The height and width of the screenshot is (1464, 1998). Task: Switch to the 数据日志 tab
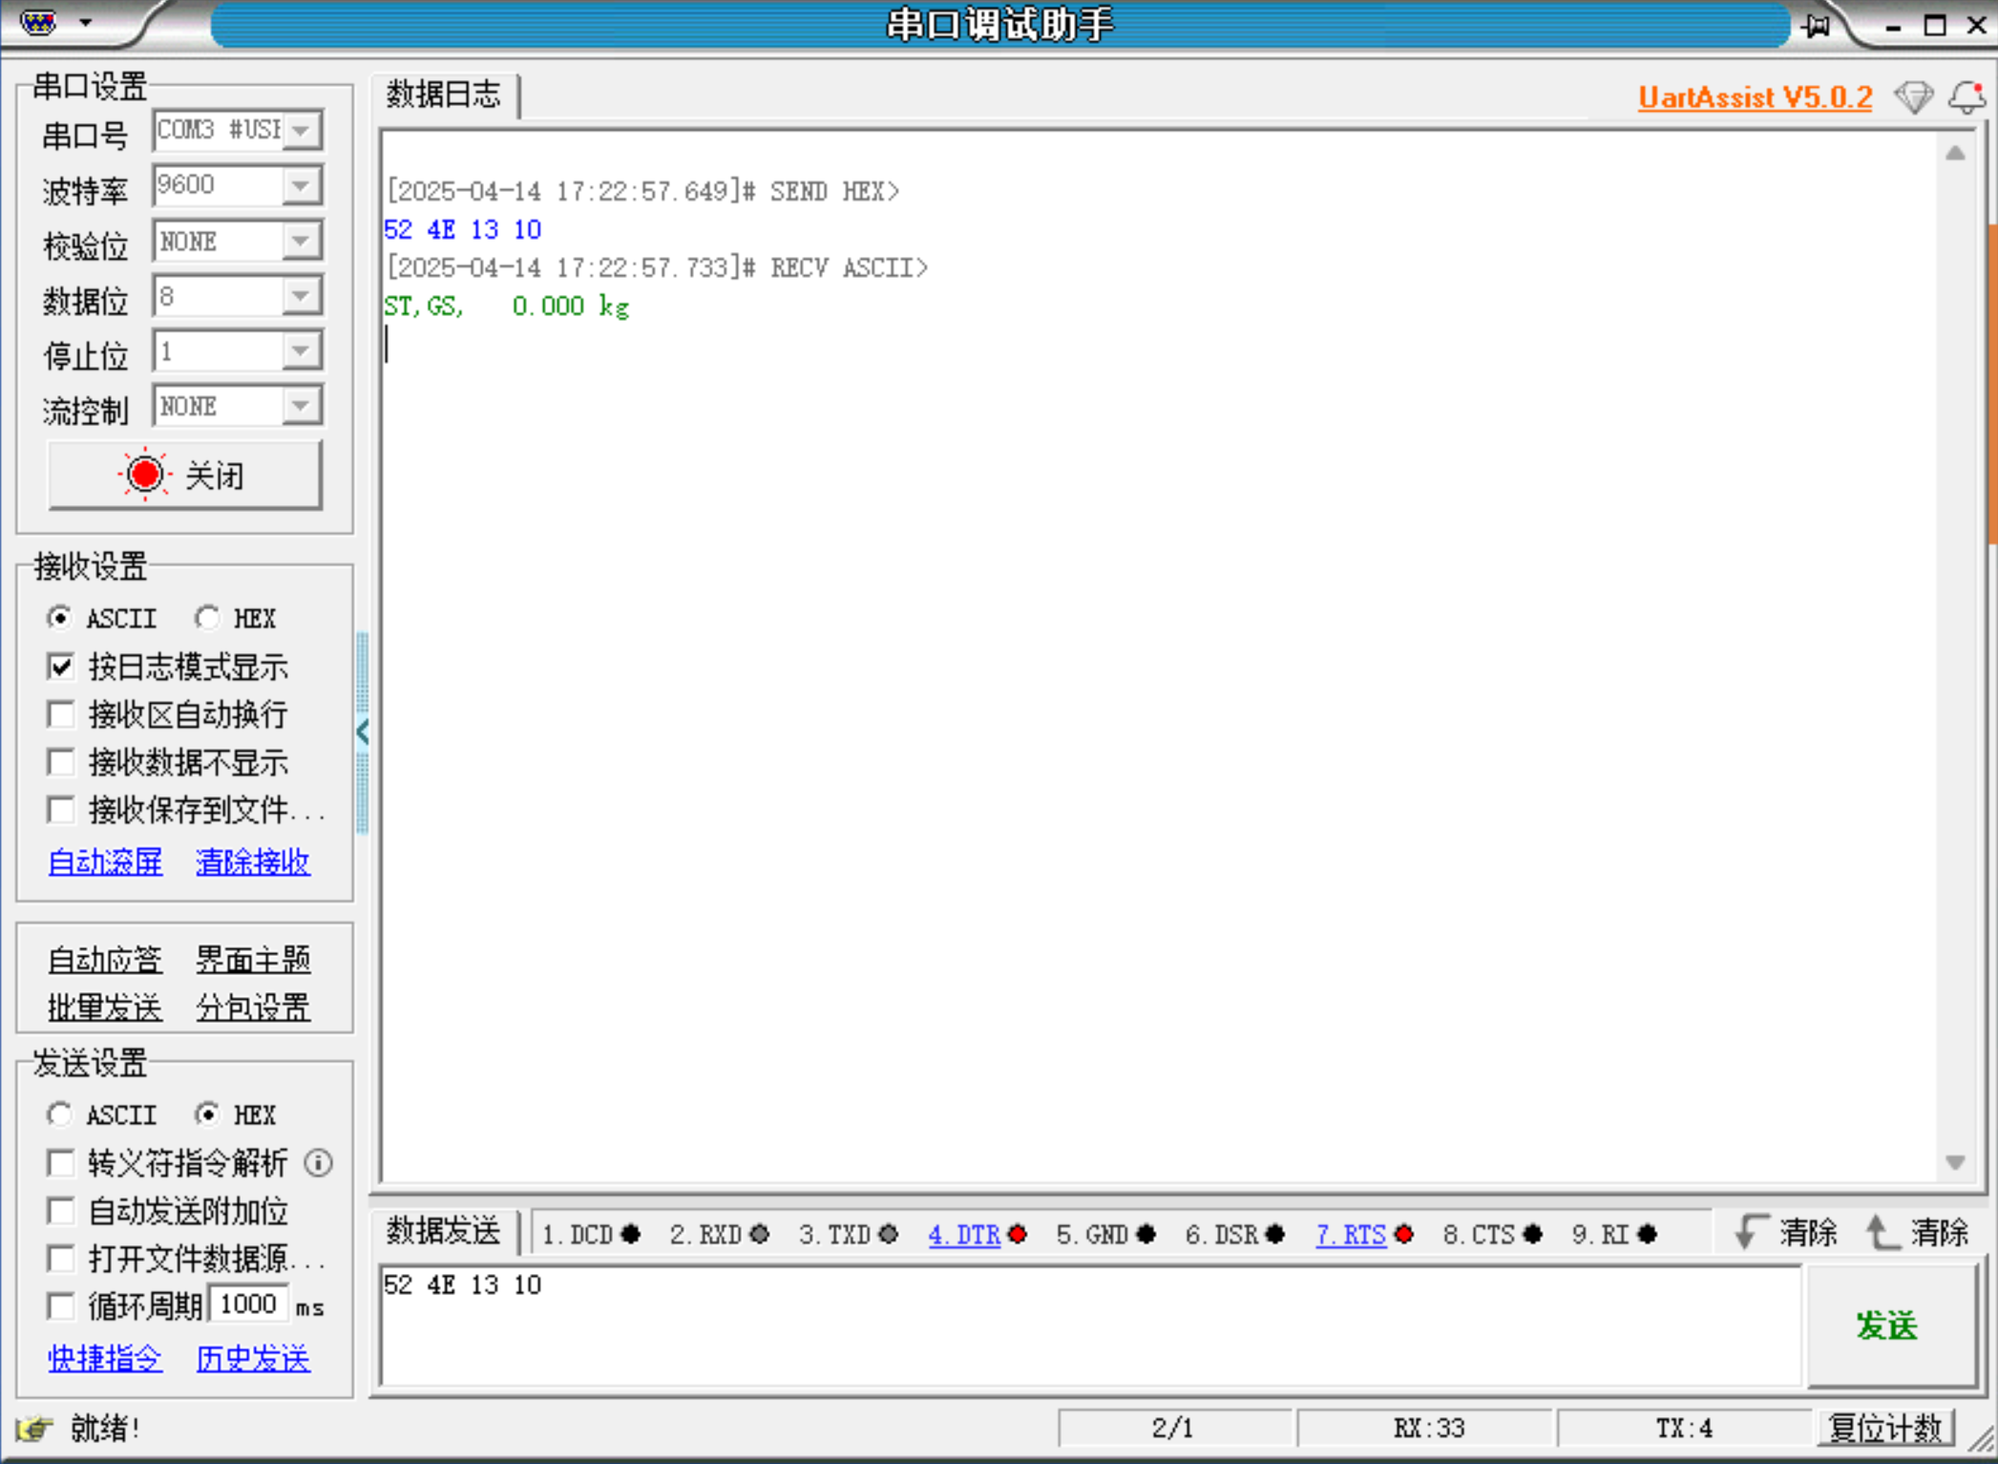tap(443, 95)
